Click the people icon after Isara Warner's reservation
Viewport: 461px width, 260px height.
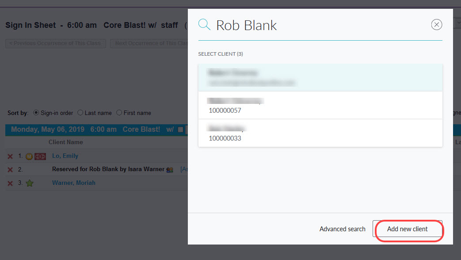[x=170, y=169]
